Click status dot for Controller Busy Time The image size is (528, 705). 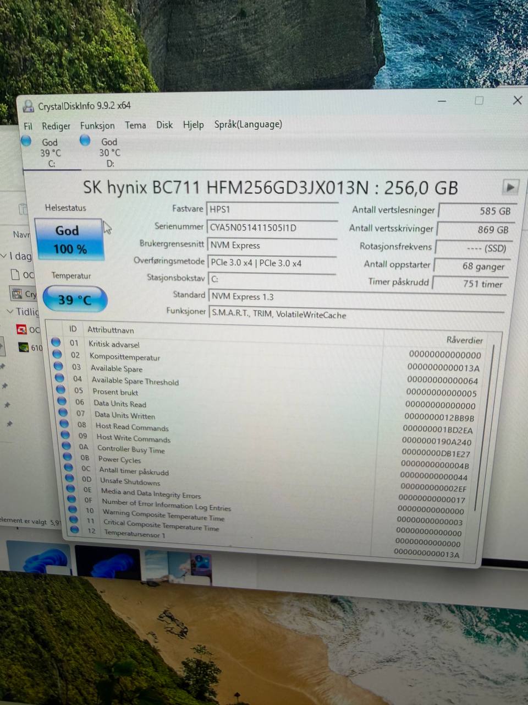[67, 446]
